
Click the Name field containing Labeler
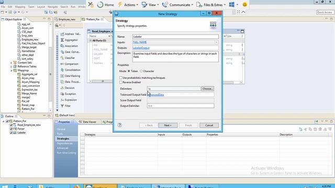[x=175, y=37]
